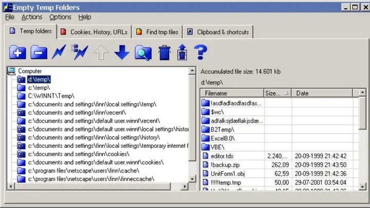
Task: Open the Options menu
Action: pos(60,17)
